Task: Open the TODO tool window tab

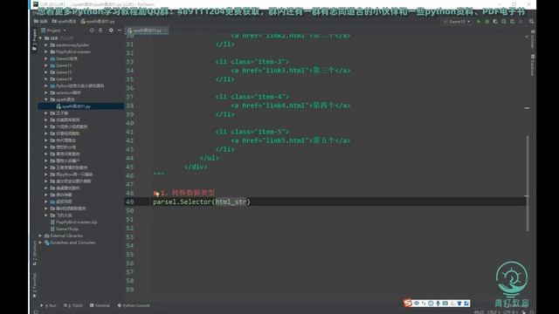Action: tap(73, 305)
